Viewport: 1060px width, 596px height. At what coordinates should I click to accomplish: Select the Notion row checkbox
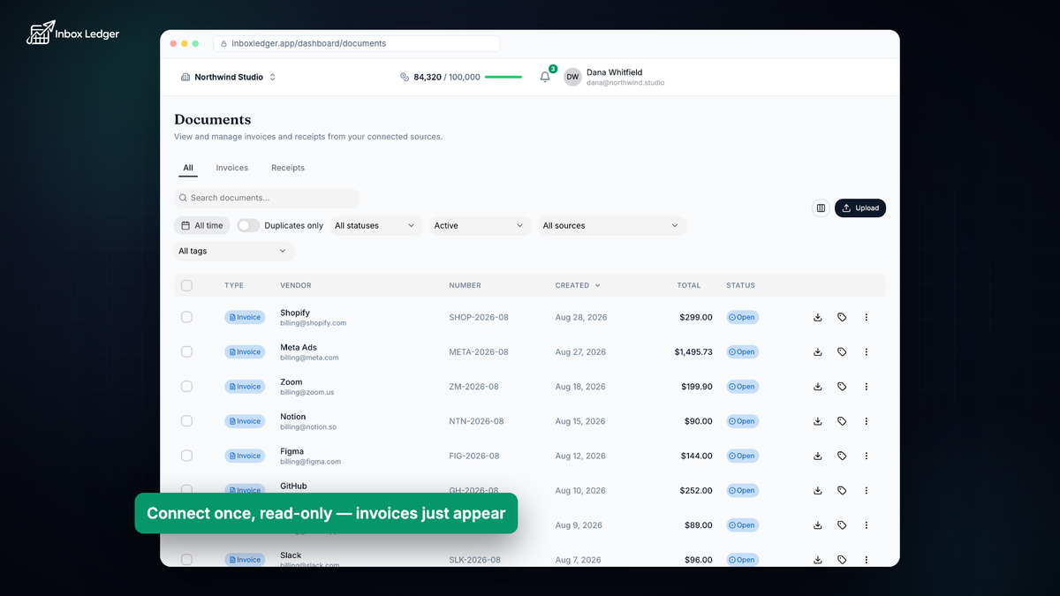[186, 421]
